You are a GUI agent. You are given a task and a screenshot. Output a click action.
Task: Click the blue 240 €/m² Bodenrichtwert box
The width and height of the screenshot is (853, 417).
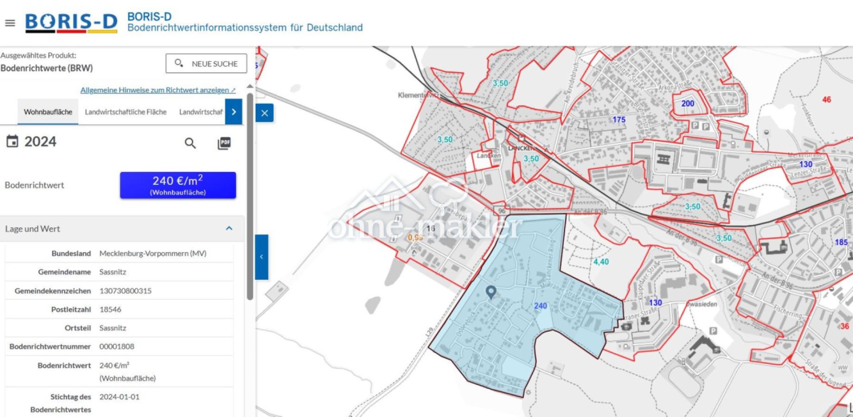pyautogui.click(x=178, y=185)
